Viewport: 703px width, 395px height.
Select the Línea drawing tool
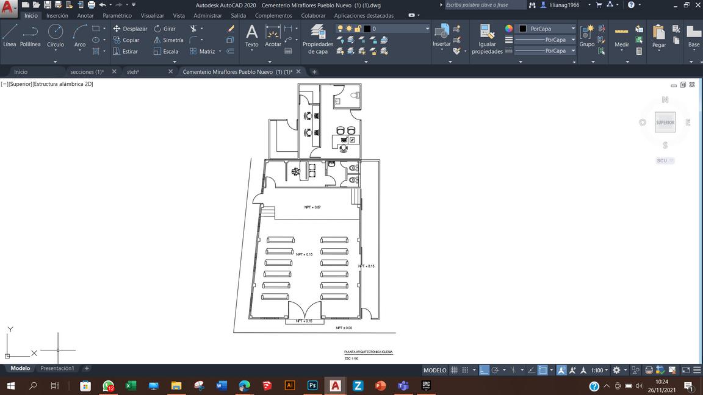[x=9, y=36]
